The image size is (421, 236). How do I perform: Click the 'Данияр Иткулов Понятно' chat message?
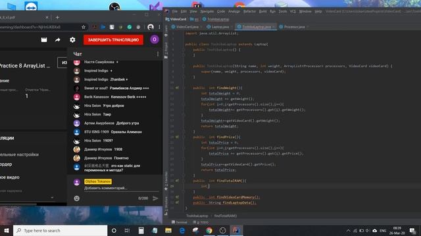pyautogui.click(x=107, y=158)
